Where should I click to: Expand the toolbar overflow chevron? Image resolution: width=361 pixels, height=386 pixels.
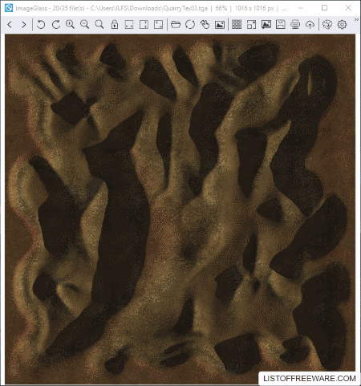[356, 19]
